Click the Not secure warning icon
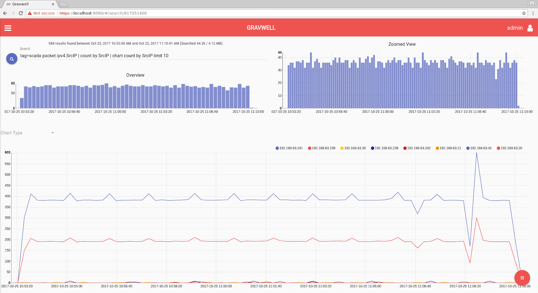This screenshot has width=538, height=293. 30,13
